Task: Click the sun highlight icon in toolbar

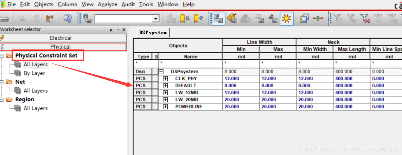Action: pyautogui.click(x=287, y=18)
